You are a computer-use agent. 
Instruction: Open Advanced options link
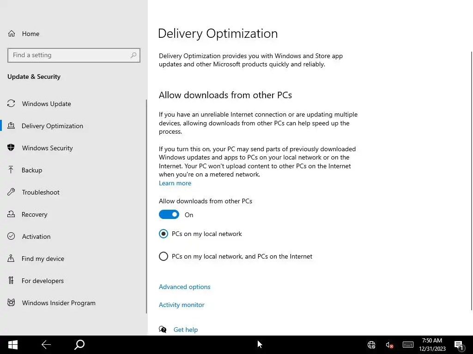coord(185,287)
